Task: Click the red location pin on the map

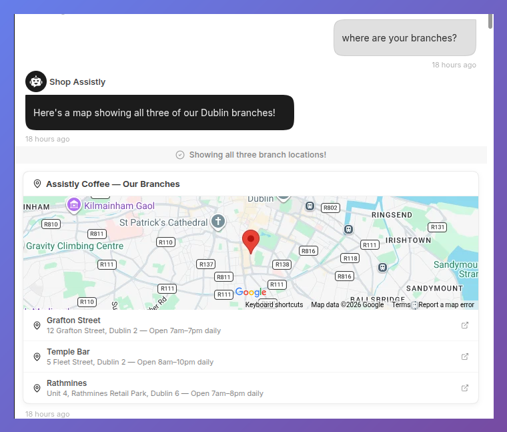Action: pos(251,242)
